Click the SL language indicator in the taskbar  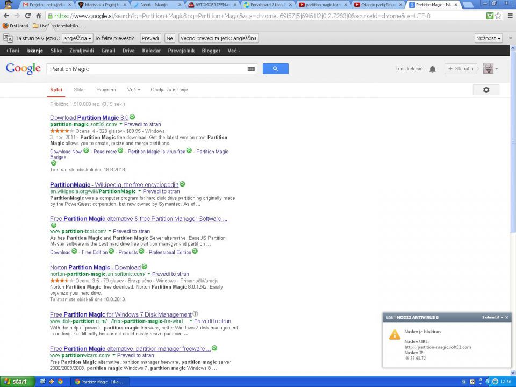click(464, 382)
